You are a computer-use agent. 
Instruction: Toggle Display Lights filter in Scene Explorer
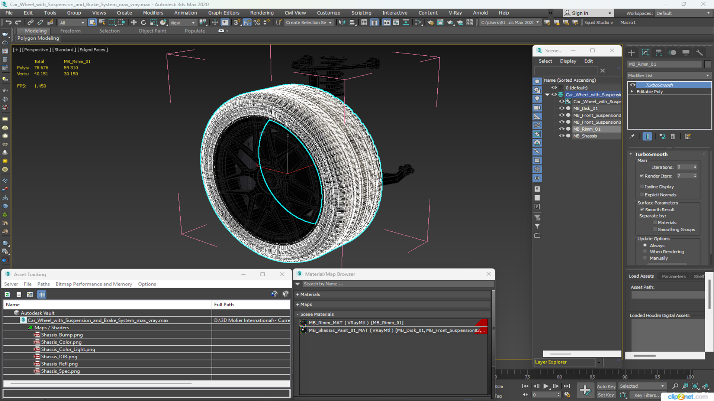(537, 99)
